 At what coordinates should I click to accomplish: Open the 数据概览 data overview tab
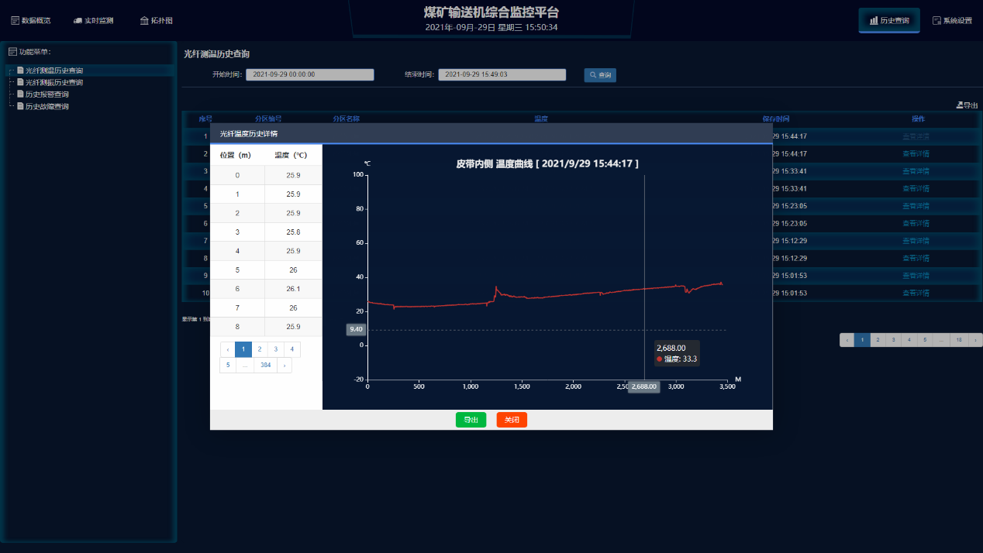(31, 21)
